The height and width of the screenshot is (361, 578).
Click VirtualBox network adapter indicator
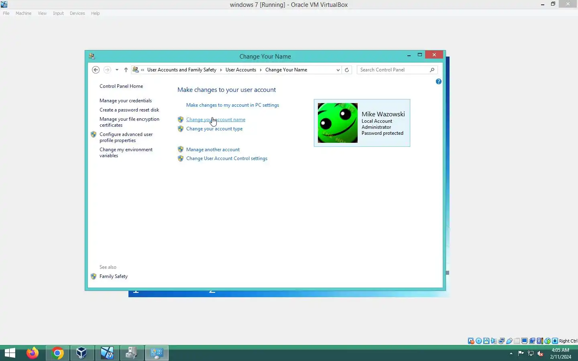(x=501, y=341)
